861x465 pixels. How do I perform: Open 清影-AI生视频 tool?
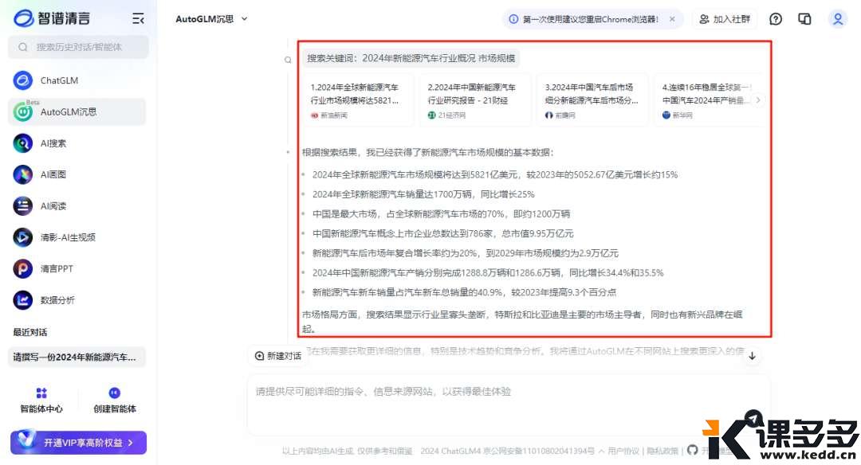(x=68, y=237)
